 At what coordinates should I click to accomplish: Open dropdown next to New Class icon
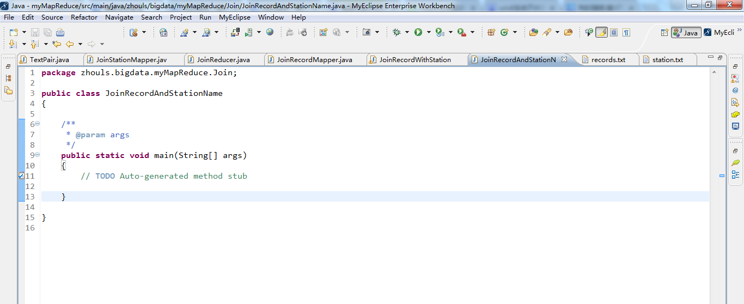[515, 33]
